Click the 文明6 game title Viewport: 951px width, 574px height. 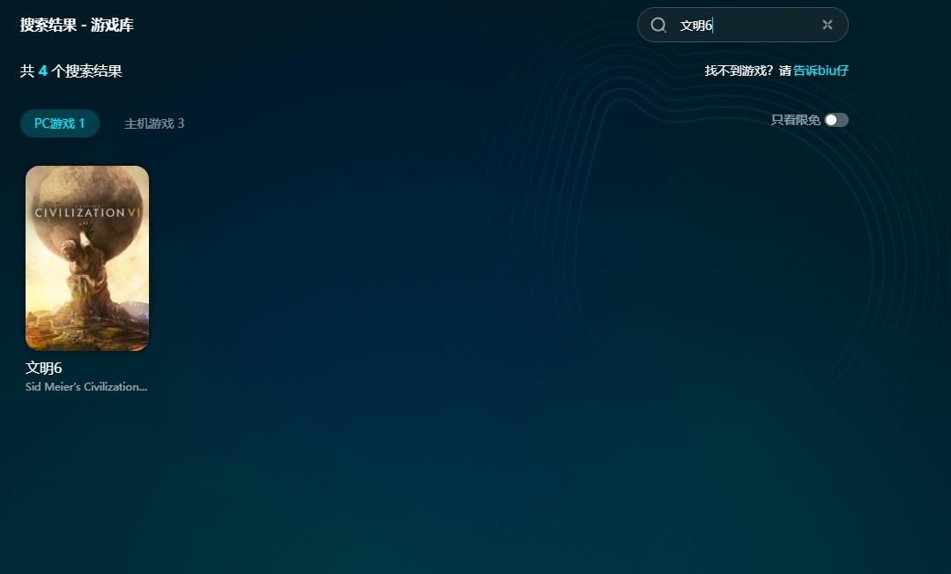pos(44,368)
